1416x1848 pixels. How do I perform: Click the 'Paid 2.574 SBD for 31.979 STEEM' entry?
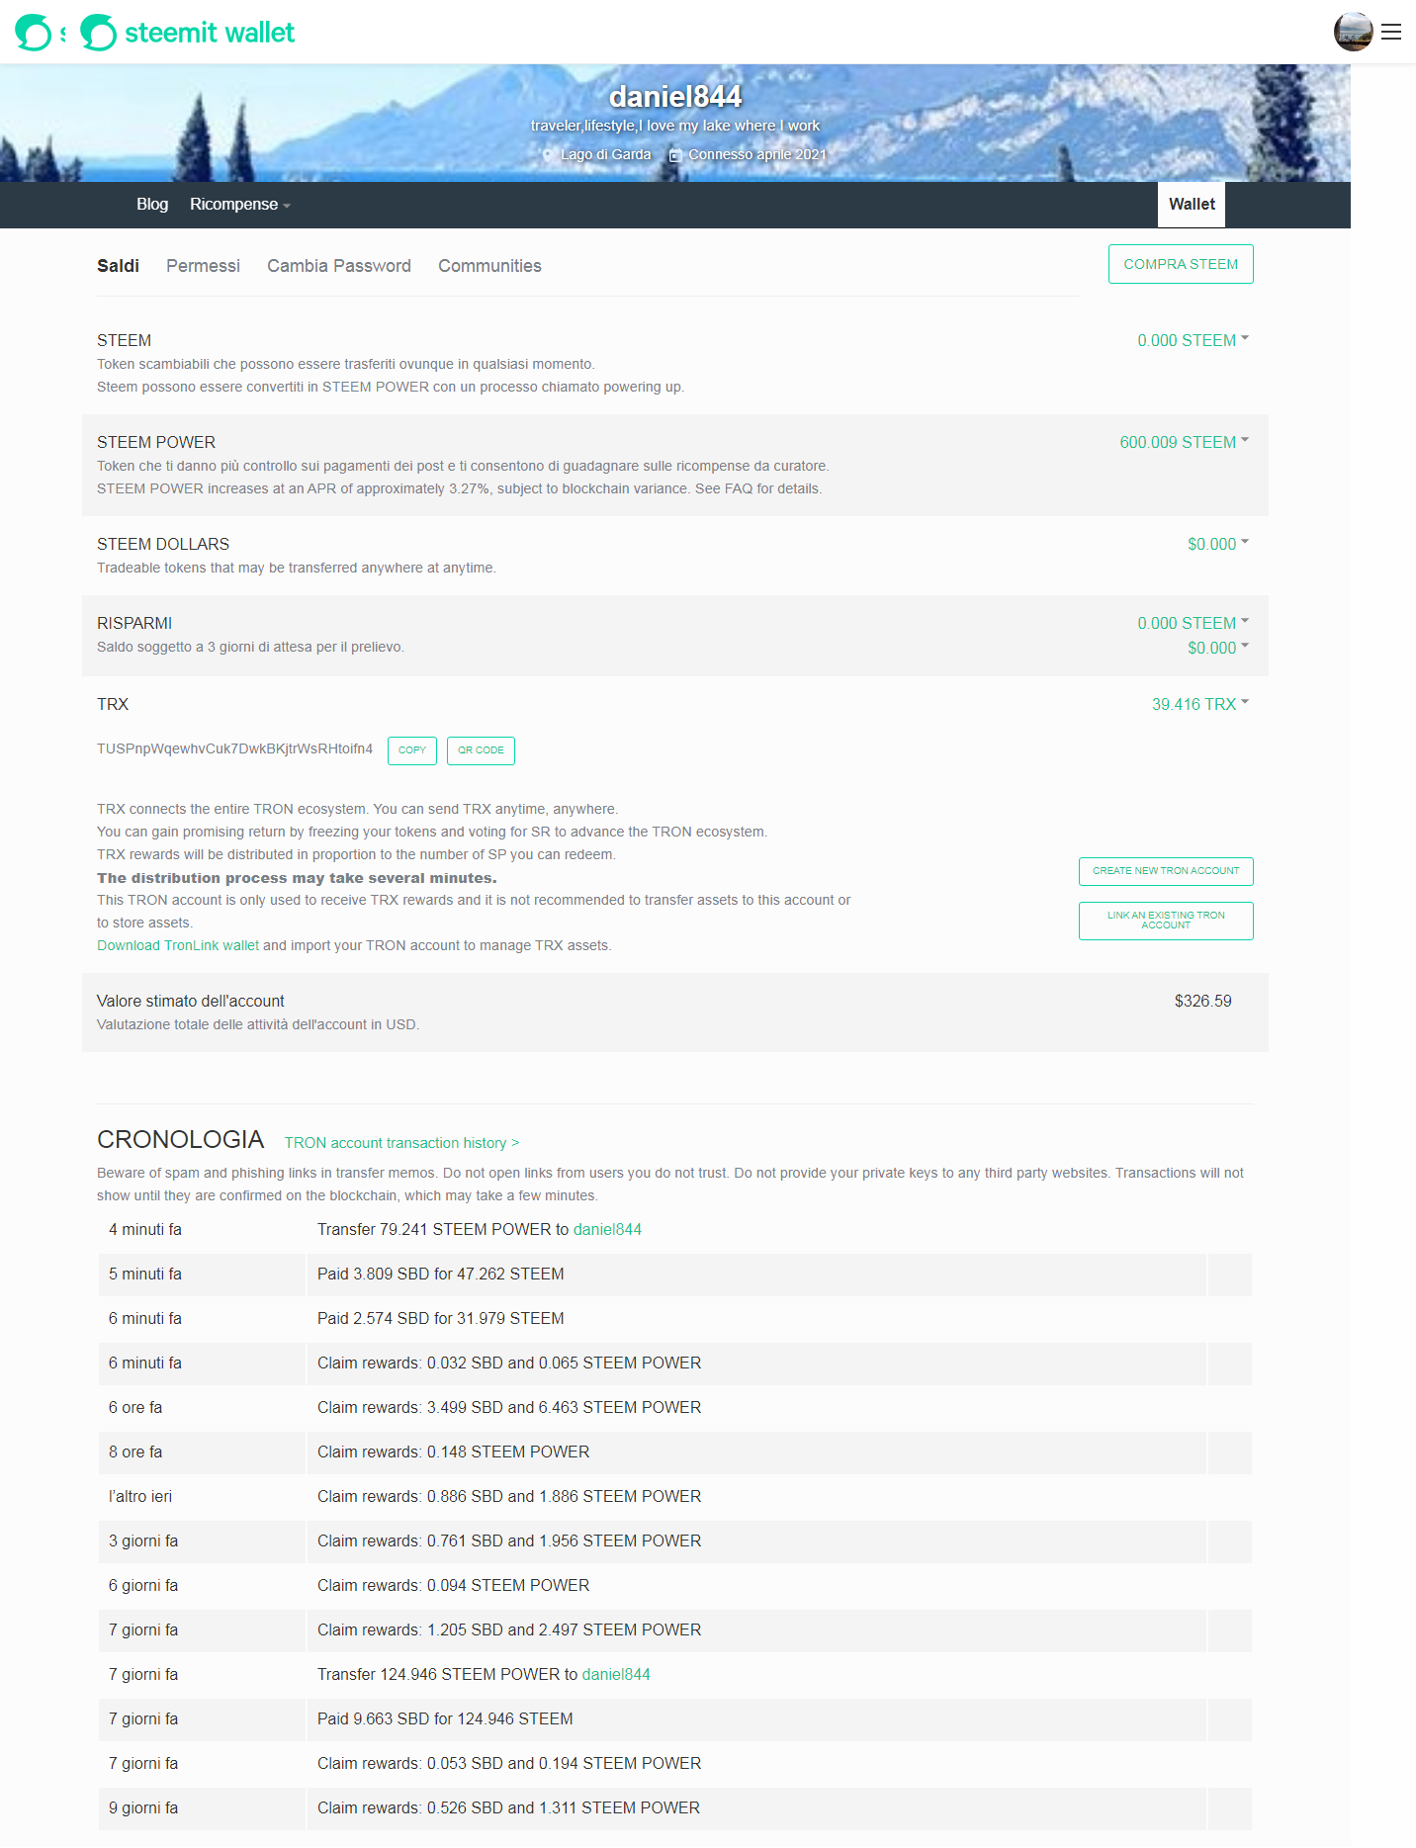click(x=441, y=1318)
